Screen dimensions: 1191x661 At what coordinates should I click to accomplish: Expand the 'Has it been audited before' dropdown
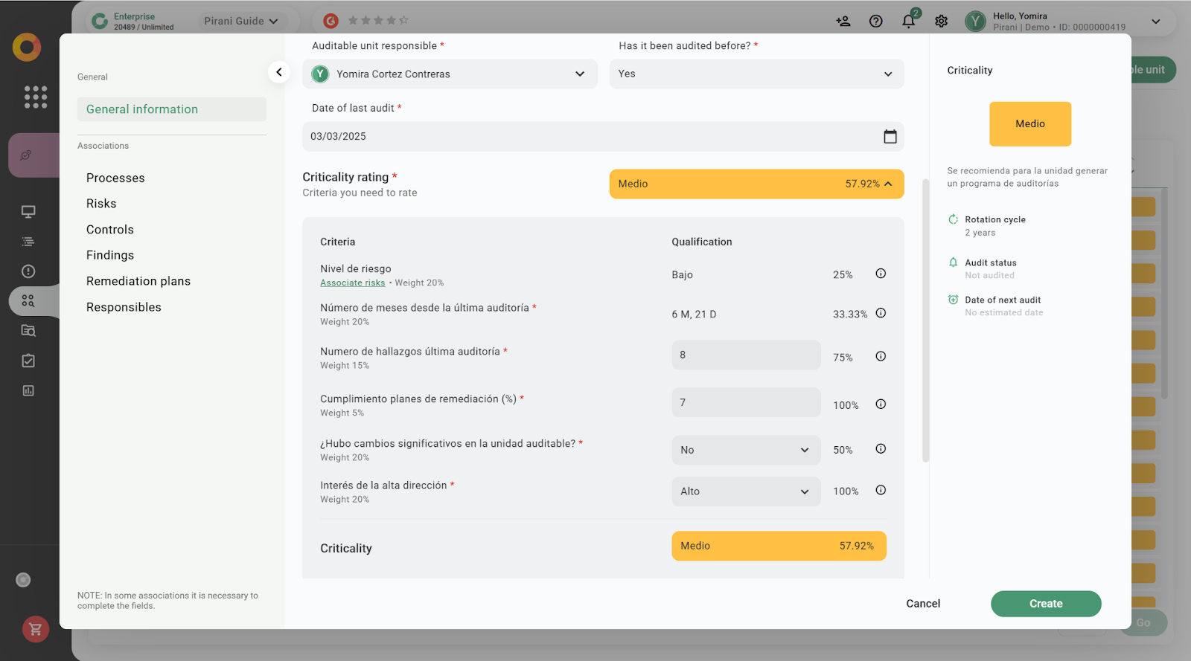click(756, 74)
